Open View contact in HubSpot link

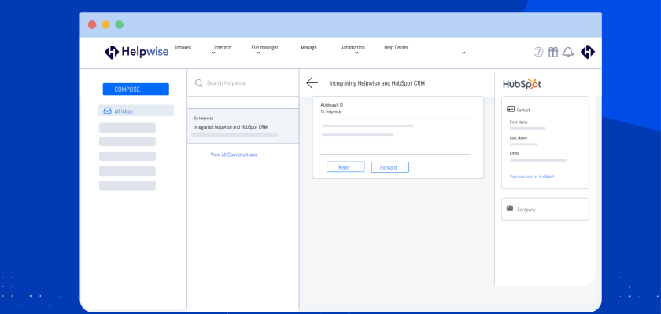531,177
